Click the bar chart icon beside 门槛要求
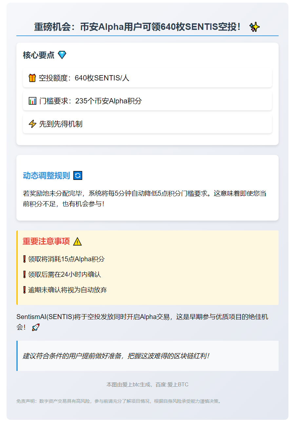The height and width of the screenshot is (430, 295). pos(32,101)
